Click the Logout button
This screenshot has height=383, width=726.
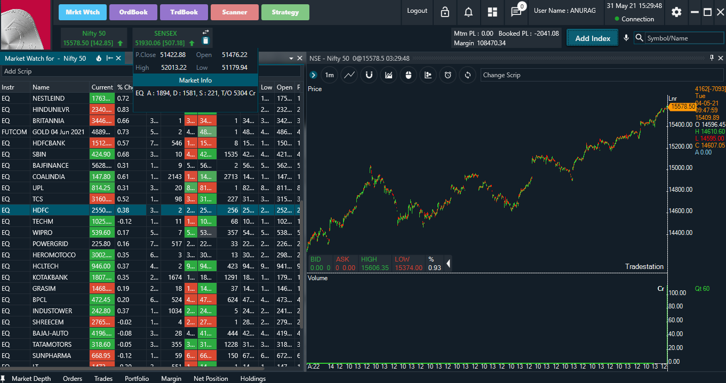coord(417,11)
